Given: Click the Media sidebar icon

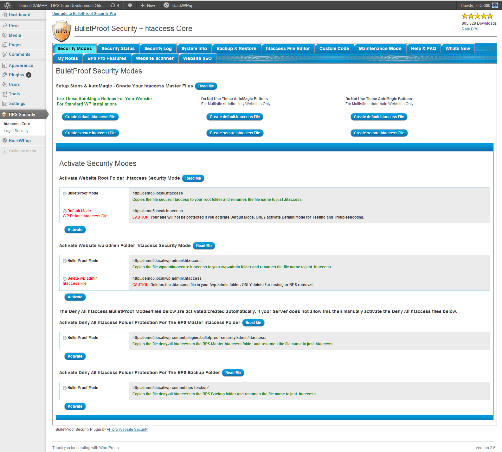Looking at the screenshot, I should 5,35.
